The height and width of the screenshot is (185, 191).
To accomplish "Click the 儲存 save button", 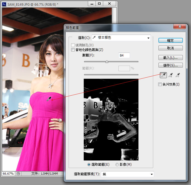I will [170, 65].
